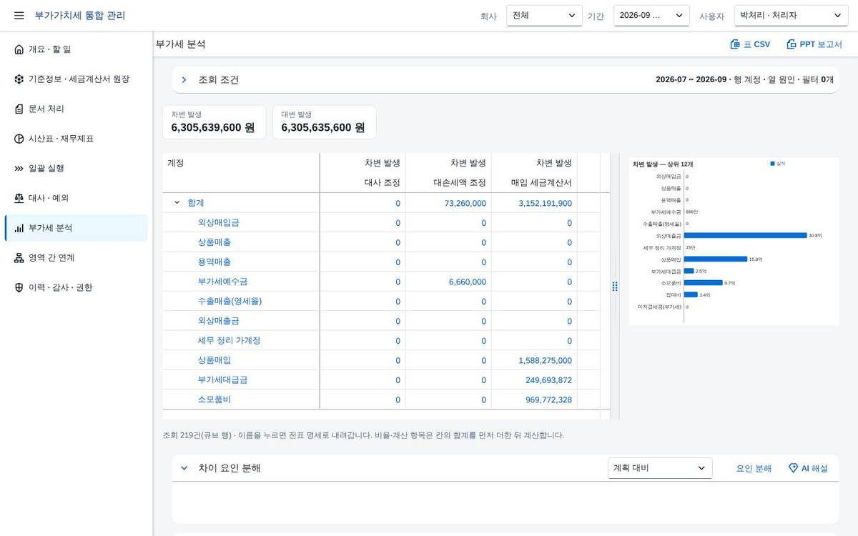Open the 회사 dropdown showing 전체
Screen dimensions: 858x536
click(544, 15)
